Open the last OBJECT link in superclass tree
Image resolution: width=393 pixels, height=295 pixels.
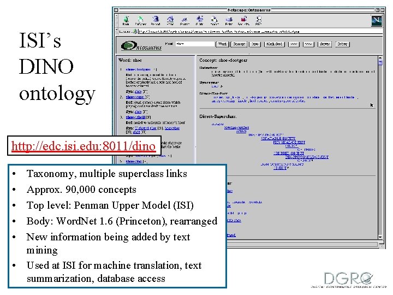tap(280, 168)
